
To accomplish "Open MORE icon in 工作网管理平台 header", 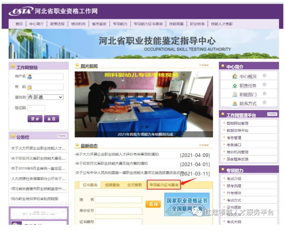I will coord(272,114).
